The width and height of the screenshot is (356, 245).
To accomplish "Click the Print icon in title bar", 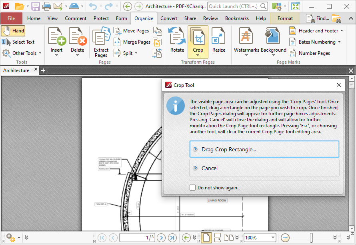I will coord(46,6).
